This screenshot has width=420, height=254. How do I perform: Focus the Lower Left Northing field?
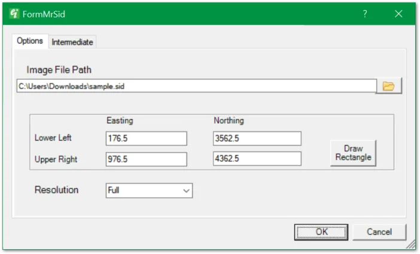tap(257, 139)
